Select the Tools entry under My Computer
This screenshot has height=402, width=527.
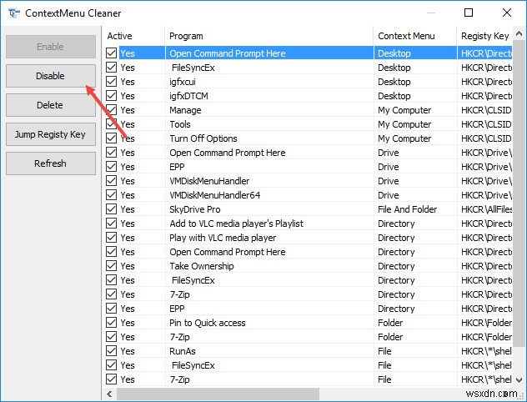[x=180, y=124]
